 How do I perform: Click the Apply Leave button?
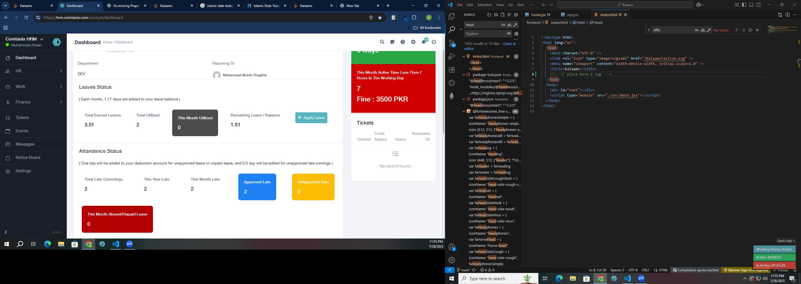point(311,118)
